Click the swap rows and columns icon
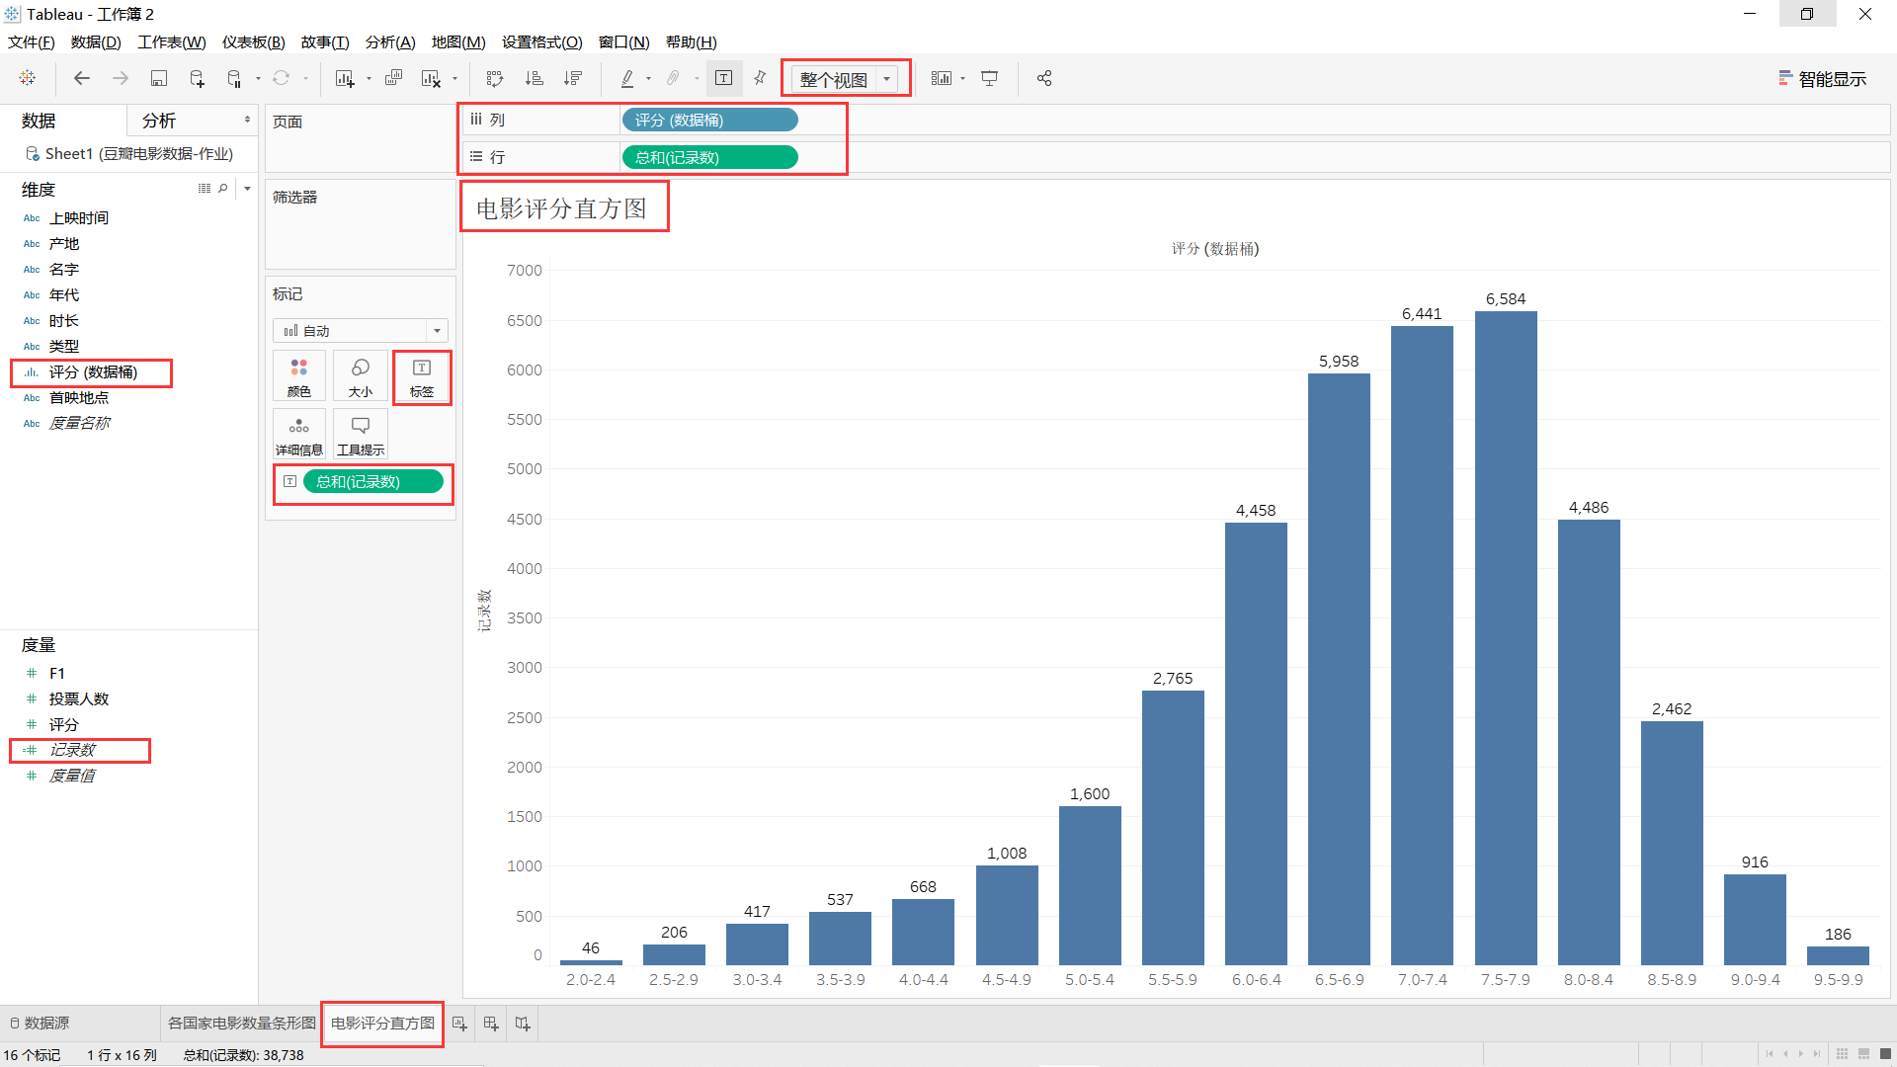Image resolution: width=1897 pixels, height=1067 pixels. (495, 78)
